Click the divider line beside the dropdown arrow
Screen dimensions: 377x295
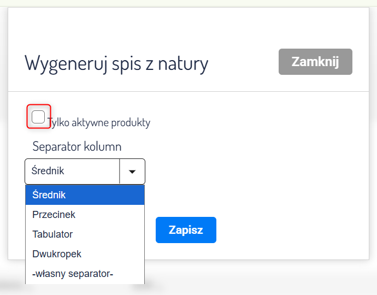[119, 172]
